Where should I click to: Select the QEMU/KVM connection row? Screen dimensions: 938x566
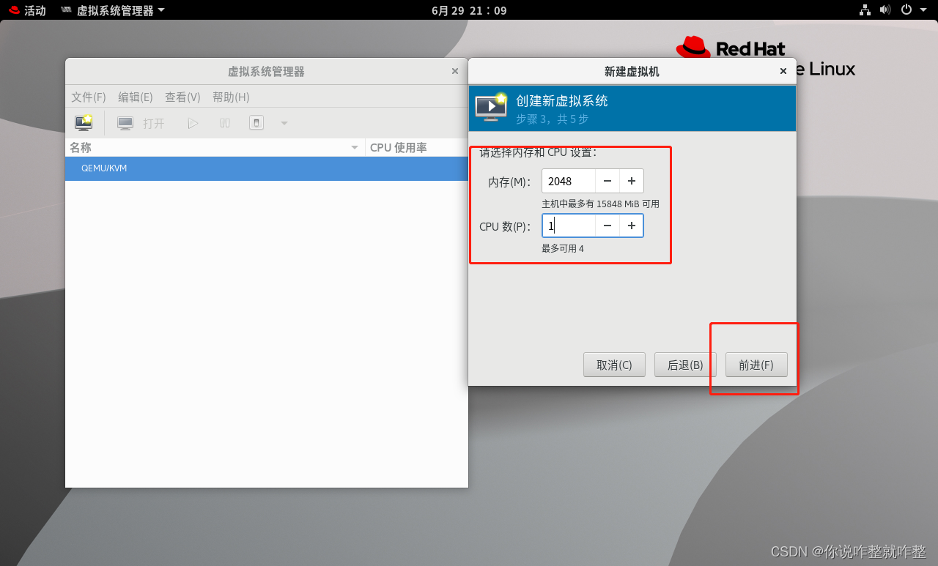(266, 168)
